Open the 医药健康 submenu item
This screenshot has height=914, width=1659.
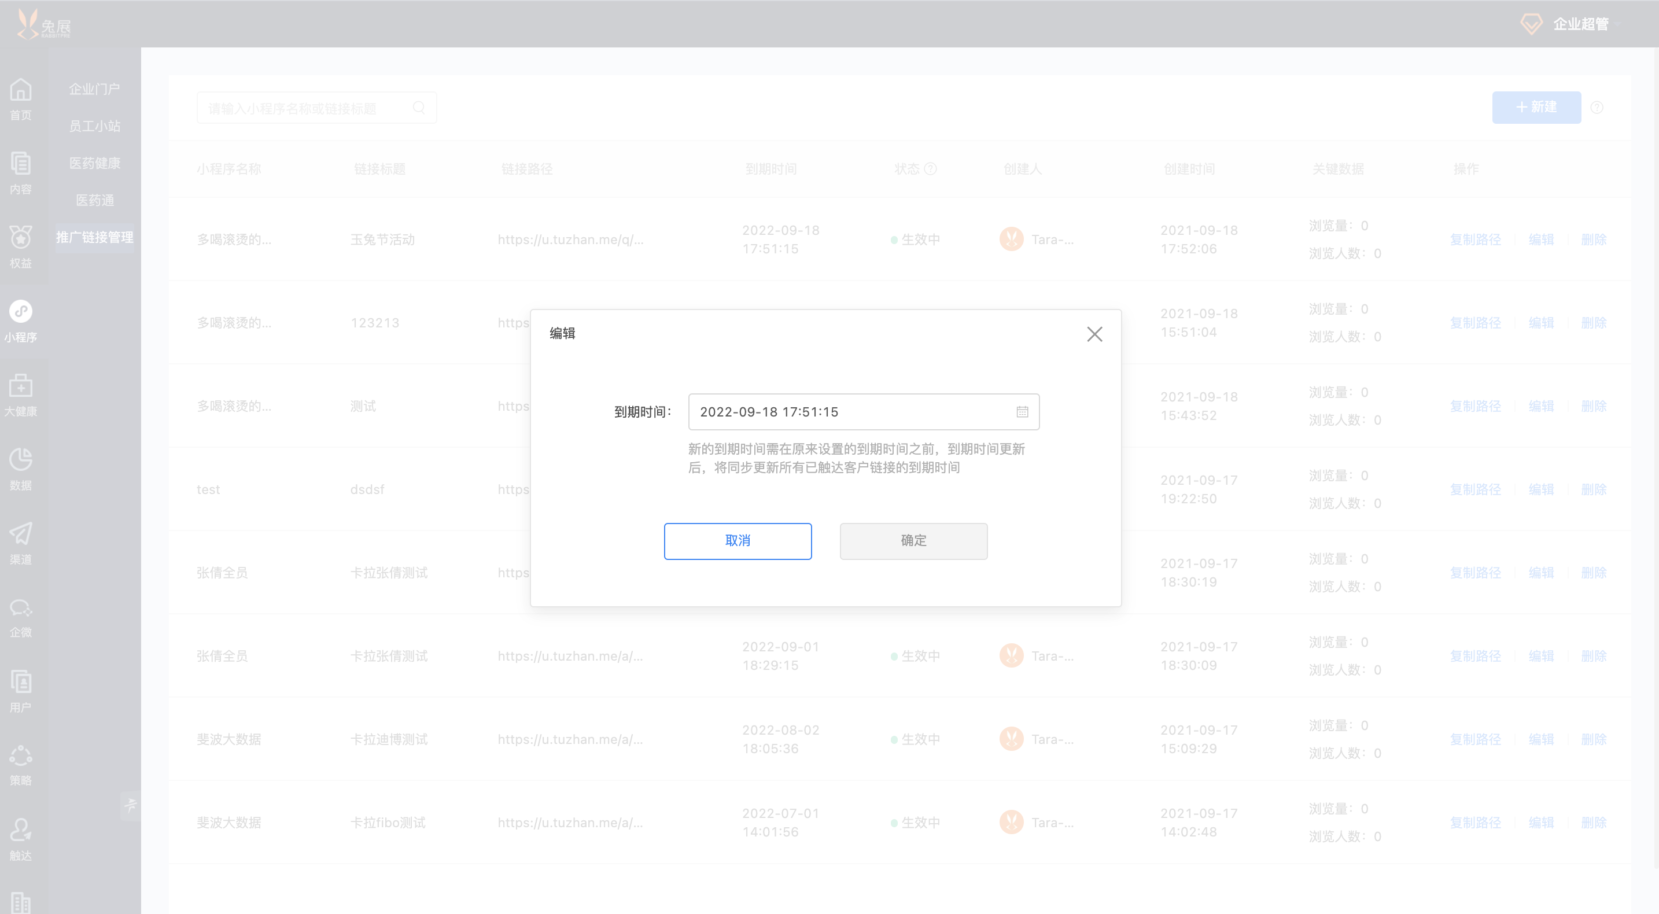coord(95,164)
